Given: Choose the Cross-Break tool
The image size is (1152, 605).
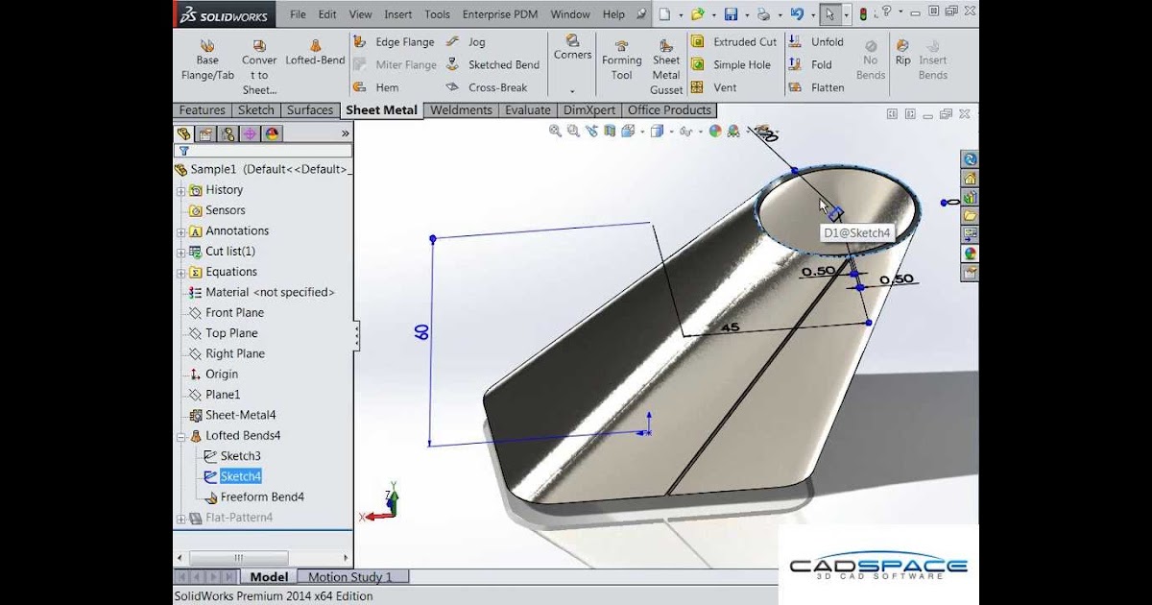Looking at the screenshot, I should [486, 87].
